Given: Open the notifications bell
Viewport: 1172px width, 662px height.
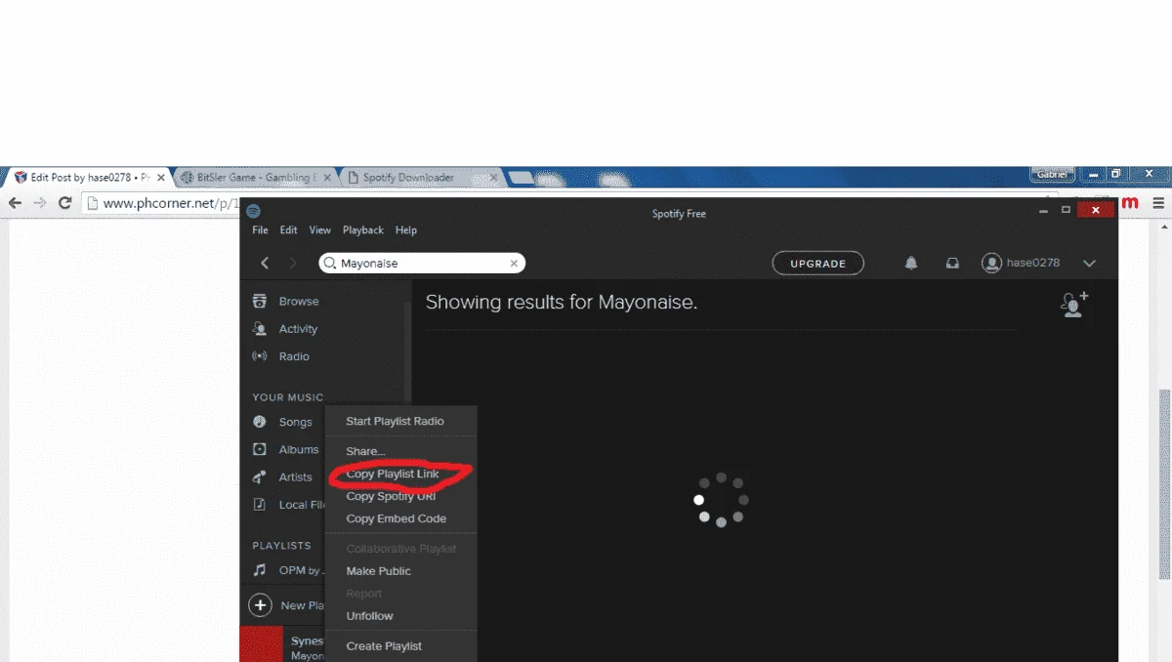Looking at the screenshot, I should pyautogui.click(x=911, y=263).
